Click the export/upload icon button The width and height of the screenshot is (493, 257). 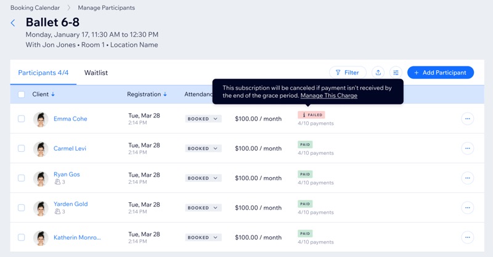point(378,73)
